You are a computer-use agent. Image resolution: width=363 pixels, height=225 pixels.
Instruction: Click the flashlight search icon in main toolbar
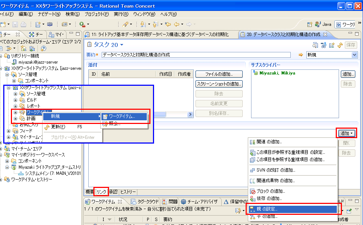click(126, 24)
